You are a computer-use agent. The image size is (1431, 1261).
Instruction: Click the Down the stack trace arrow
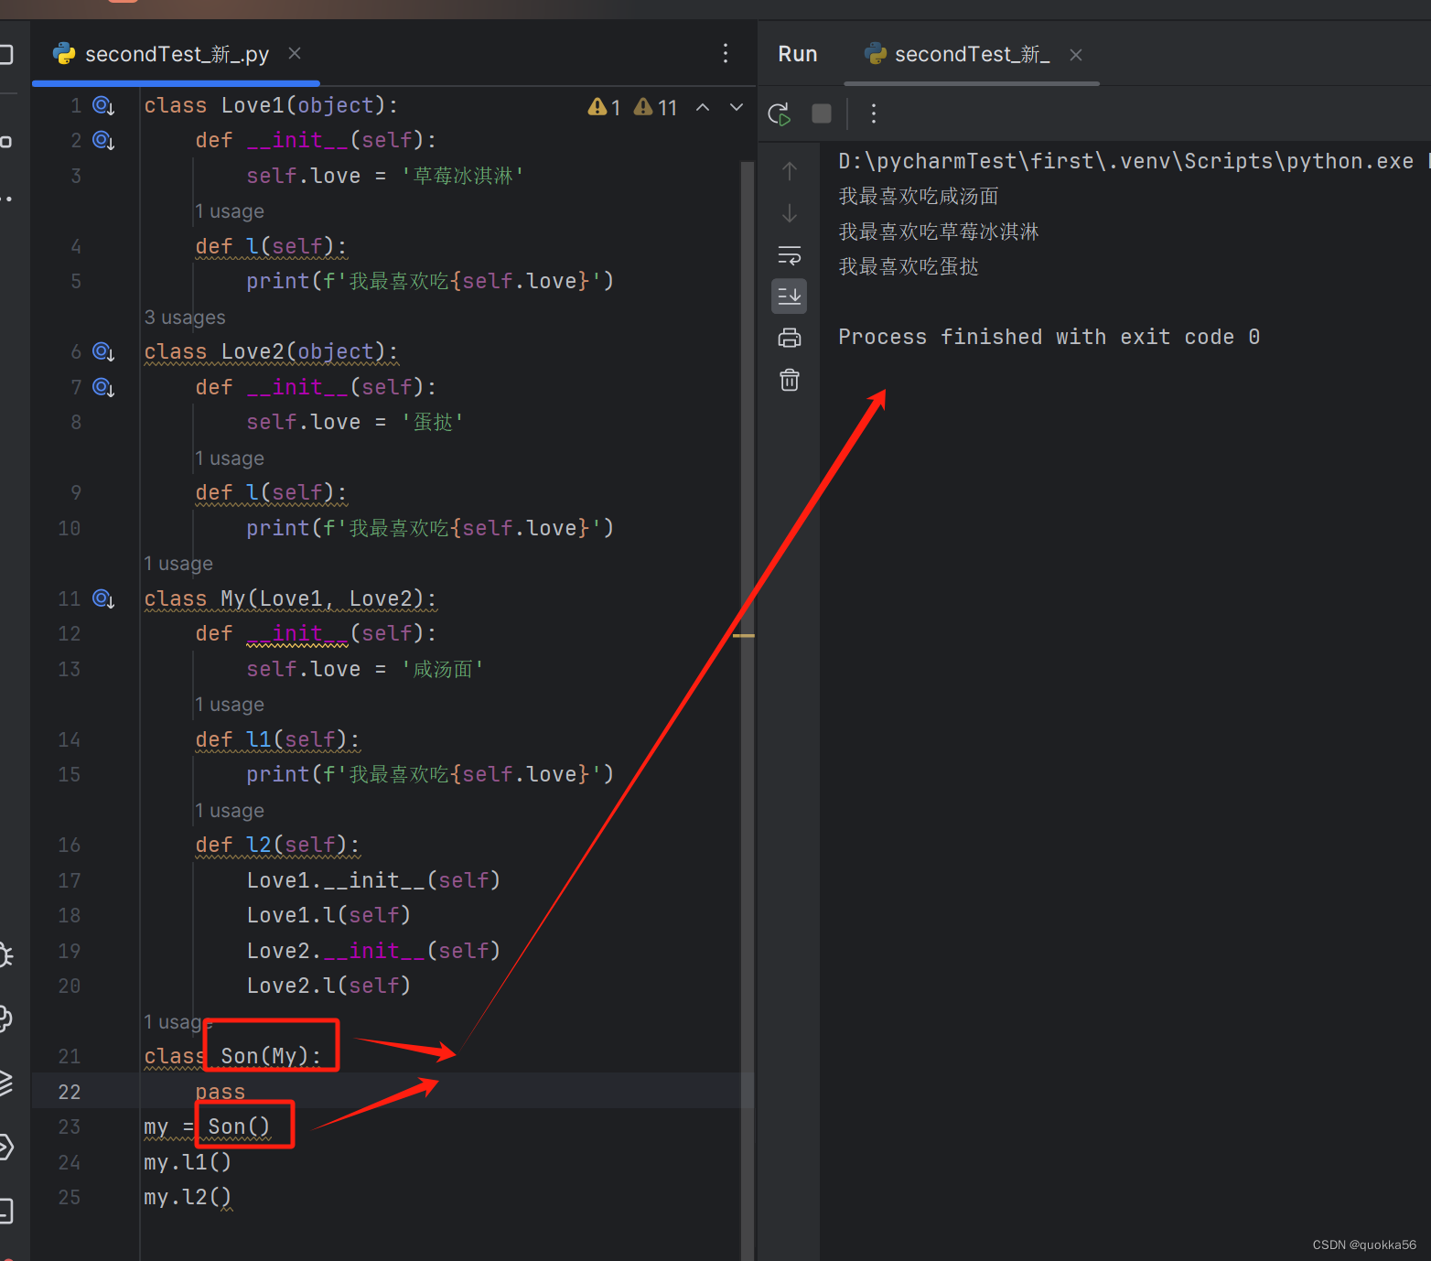pyautogui.click(x=790, y=213)
